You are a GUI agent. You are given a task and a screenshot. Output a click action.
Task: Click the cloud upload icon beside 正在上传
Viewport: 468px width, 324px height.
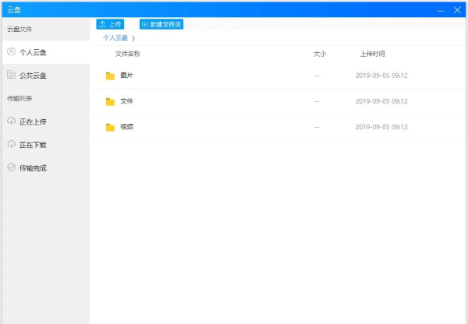(x=12, y=121)
